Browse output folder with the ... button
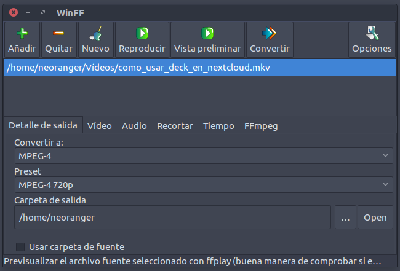The width and height of the screenshot is (400, 271). [345, 217]
